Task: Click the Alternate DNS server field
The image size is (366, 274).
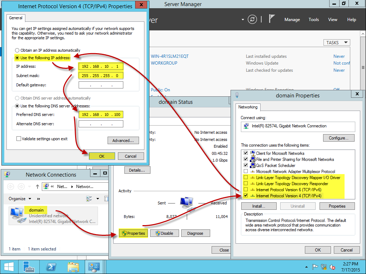Action: tap(101, 124)
